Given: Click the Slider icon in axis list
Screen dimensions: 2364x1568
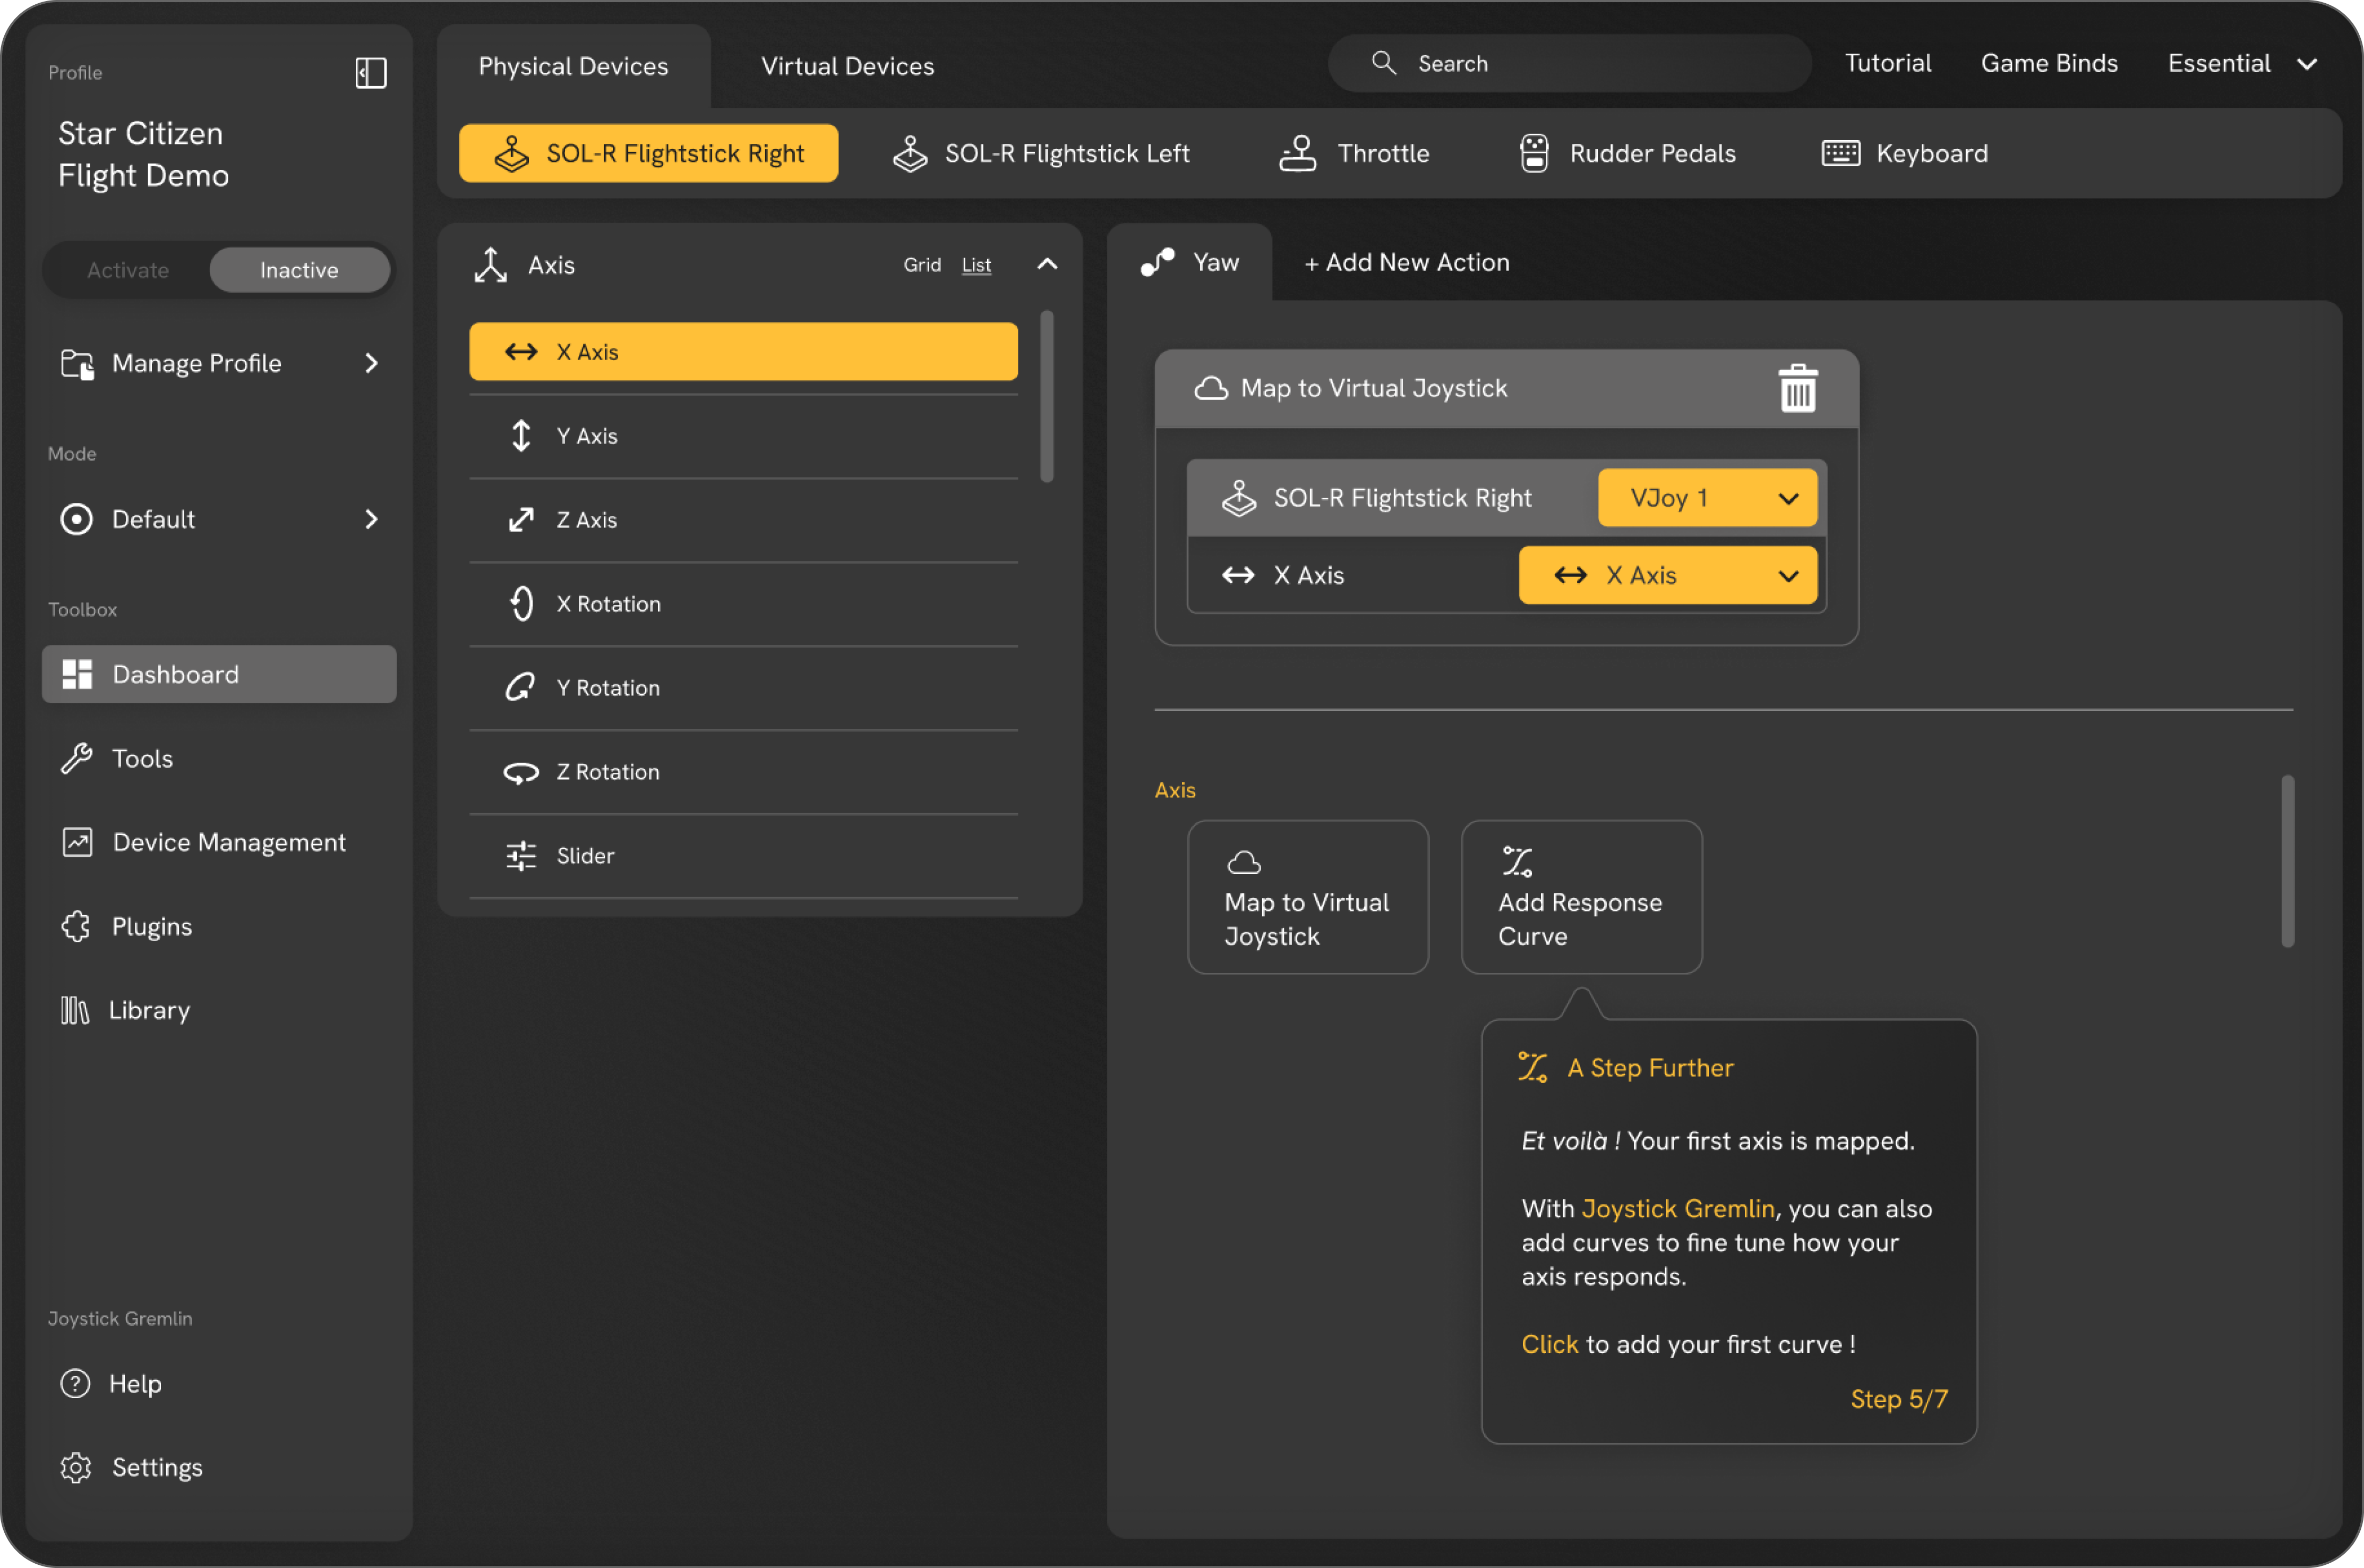Looking at the screenshot, I should coord(521,856).
